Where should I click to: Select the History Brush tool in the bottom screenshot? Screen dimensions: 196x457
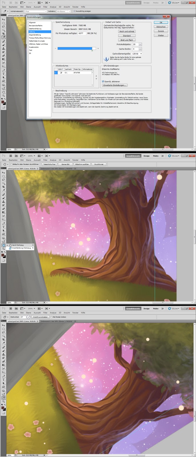tap(4, 358)
